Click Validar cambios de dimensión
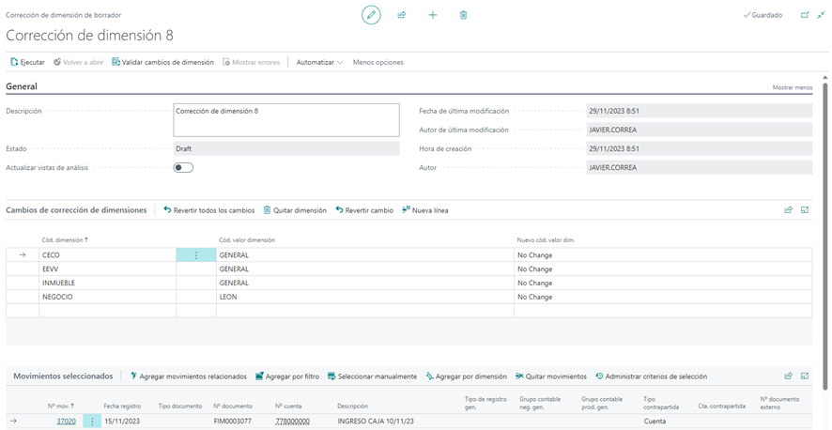The image size is (832, 430). [162, 62]
